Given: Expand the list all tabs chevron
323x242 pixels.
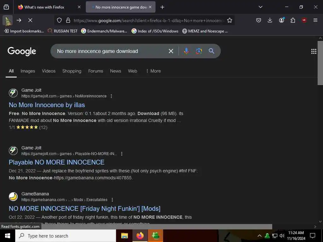Looking at the screenshot, I should coord(261,7).
